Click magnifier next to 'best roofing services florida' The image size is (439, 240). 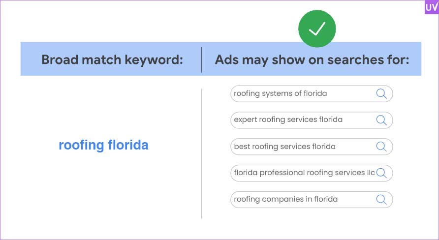381,147
